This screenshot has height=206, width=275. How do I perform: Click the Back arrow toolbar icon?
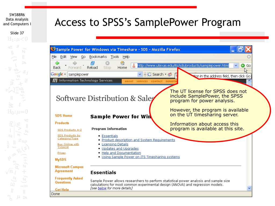point(57,63)
